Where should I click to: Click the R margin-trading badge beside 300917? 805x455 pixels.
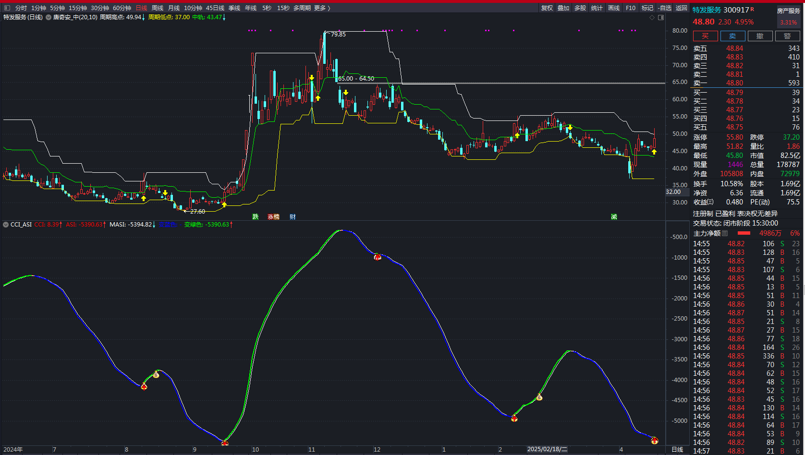point(752,9)
